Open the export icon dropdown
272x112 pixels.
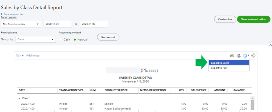(x=246, y=55)
